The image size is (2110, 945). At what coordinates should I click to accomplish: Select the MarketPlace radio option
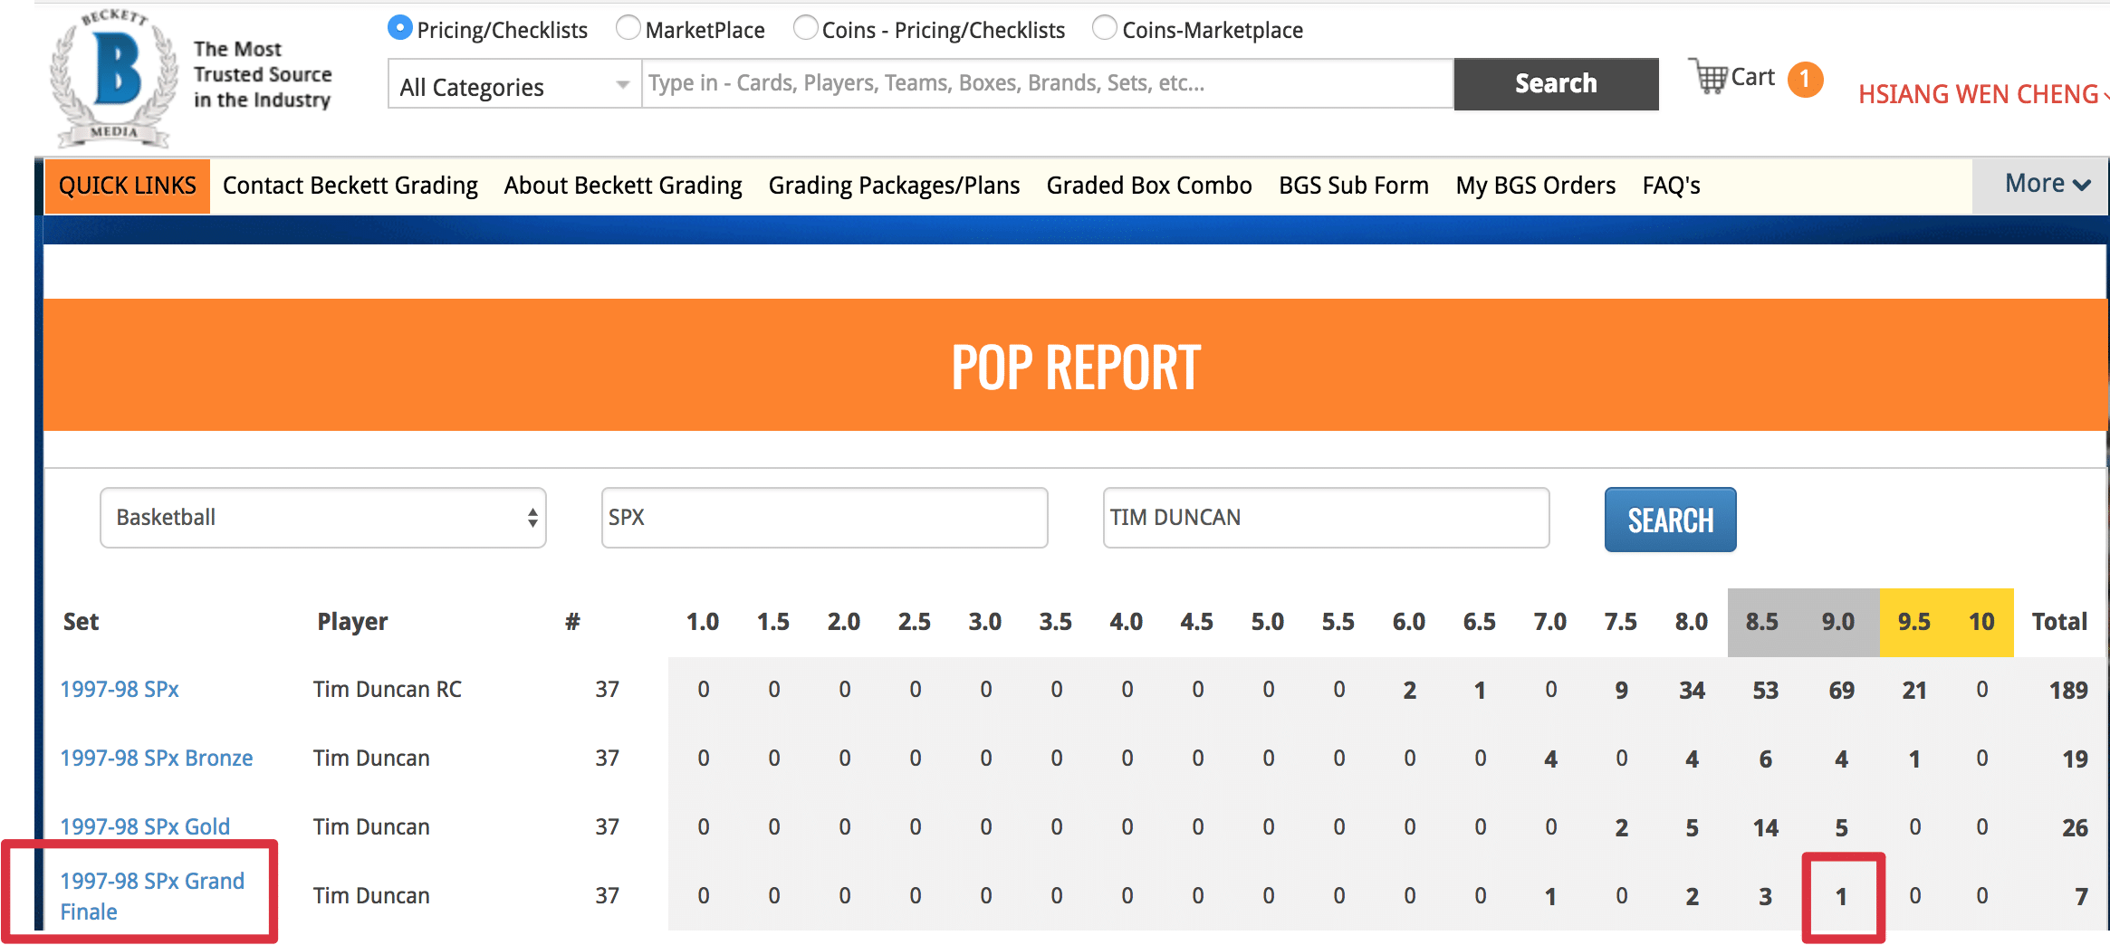click(x=628, y=29)
